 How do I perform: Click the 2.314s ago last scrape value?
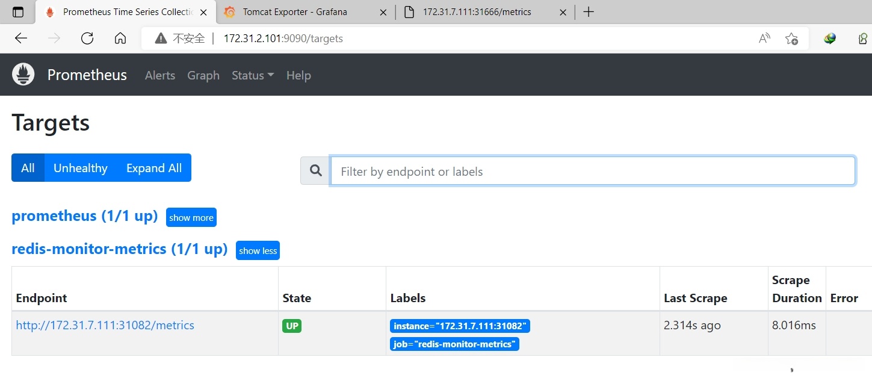pos(692,325)
